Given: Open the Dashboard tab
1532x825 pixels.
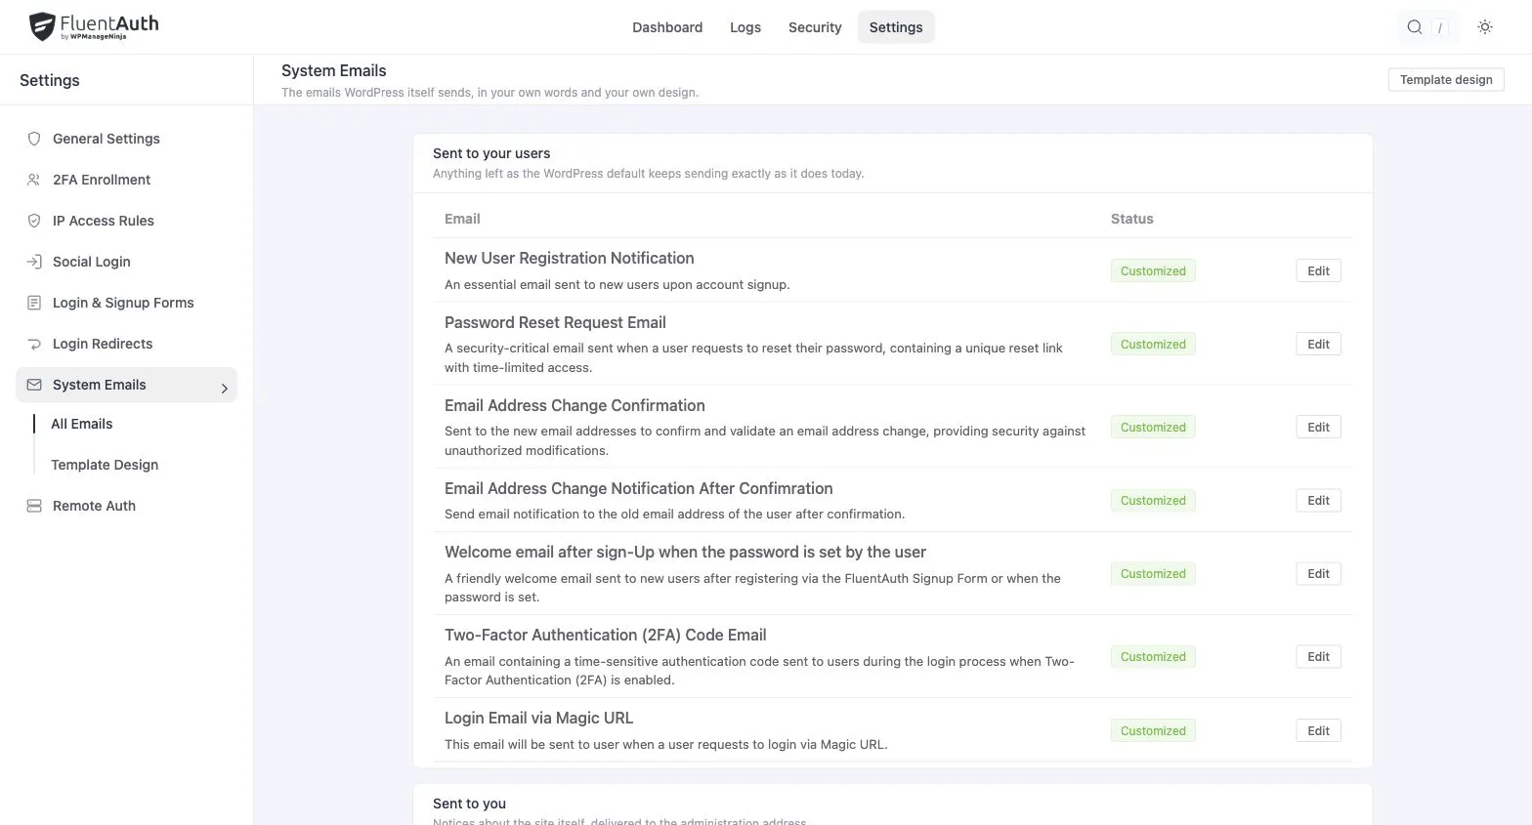Looking at the screenshot, I should 667,27.
